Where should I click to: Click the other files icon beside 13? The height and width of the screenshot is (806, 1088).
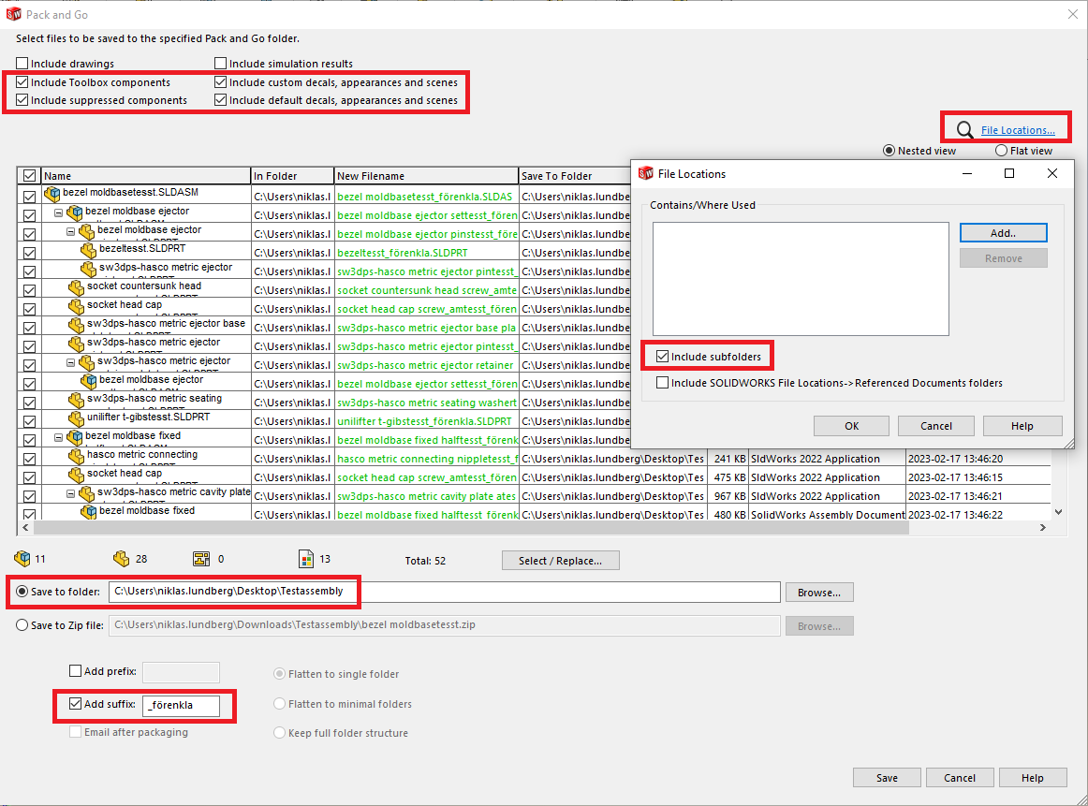[x=306, y=559]
